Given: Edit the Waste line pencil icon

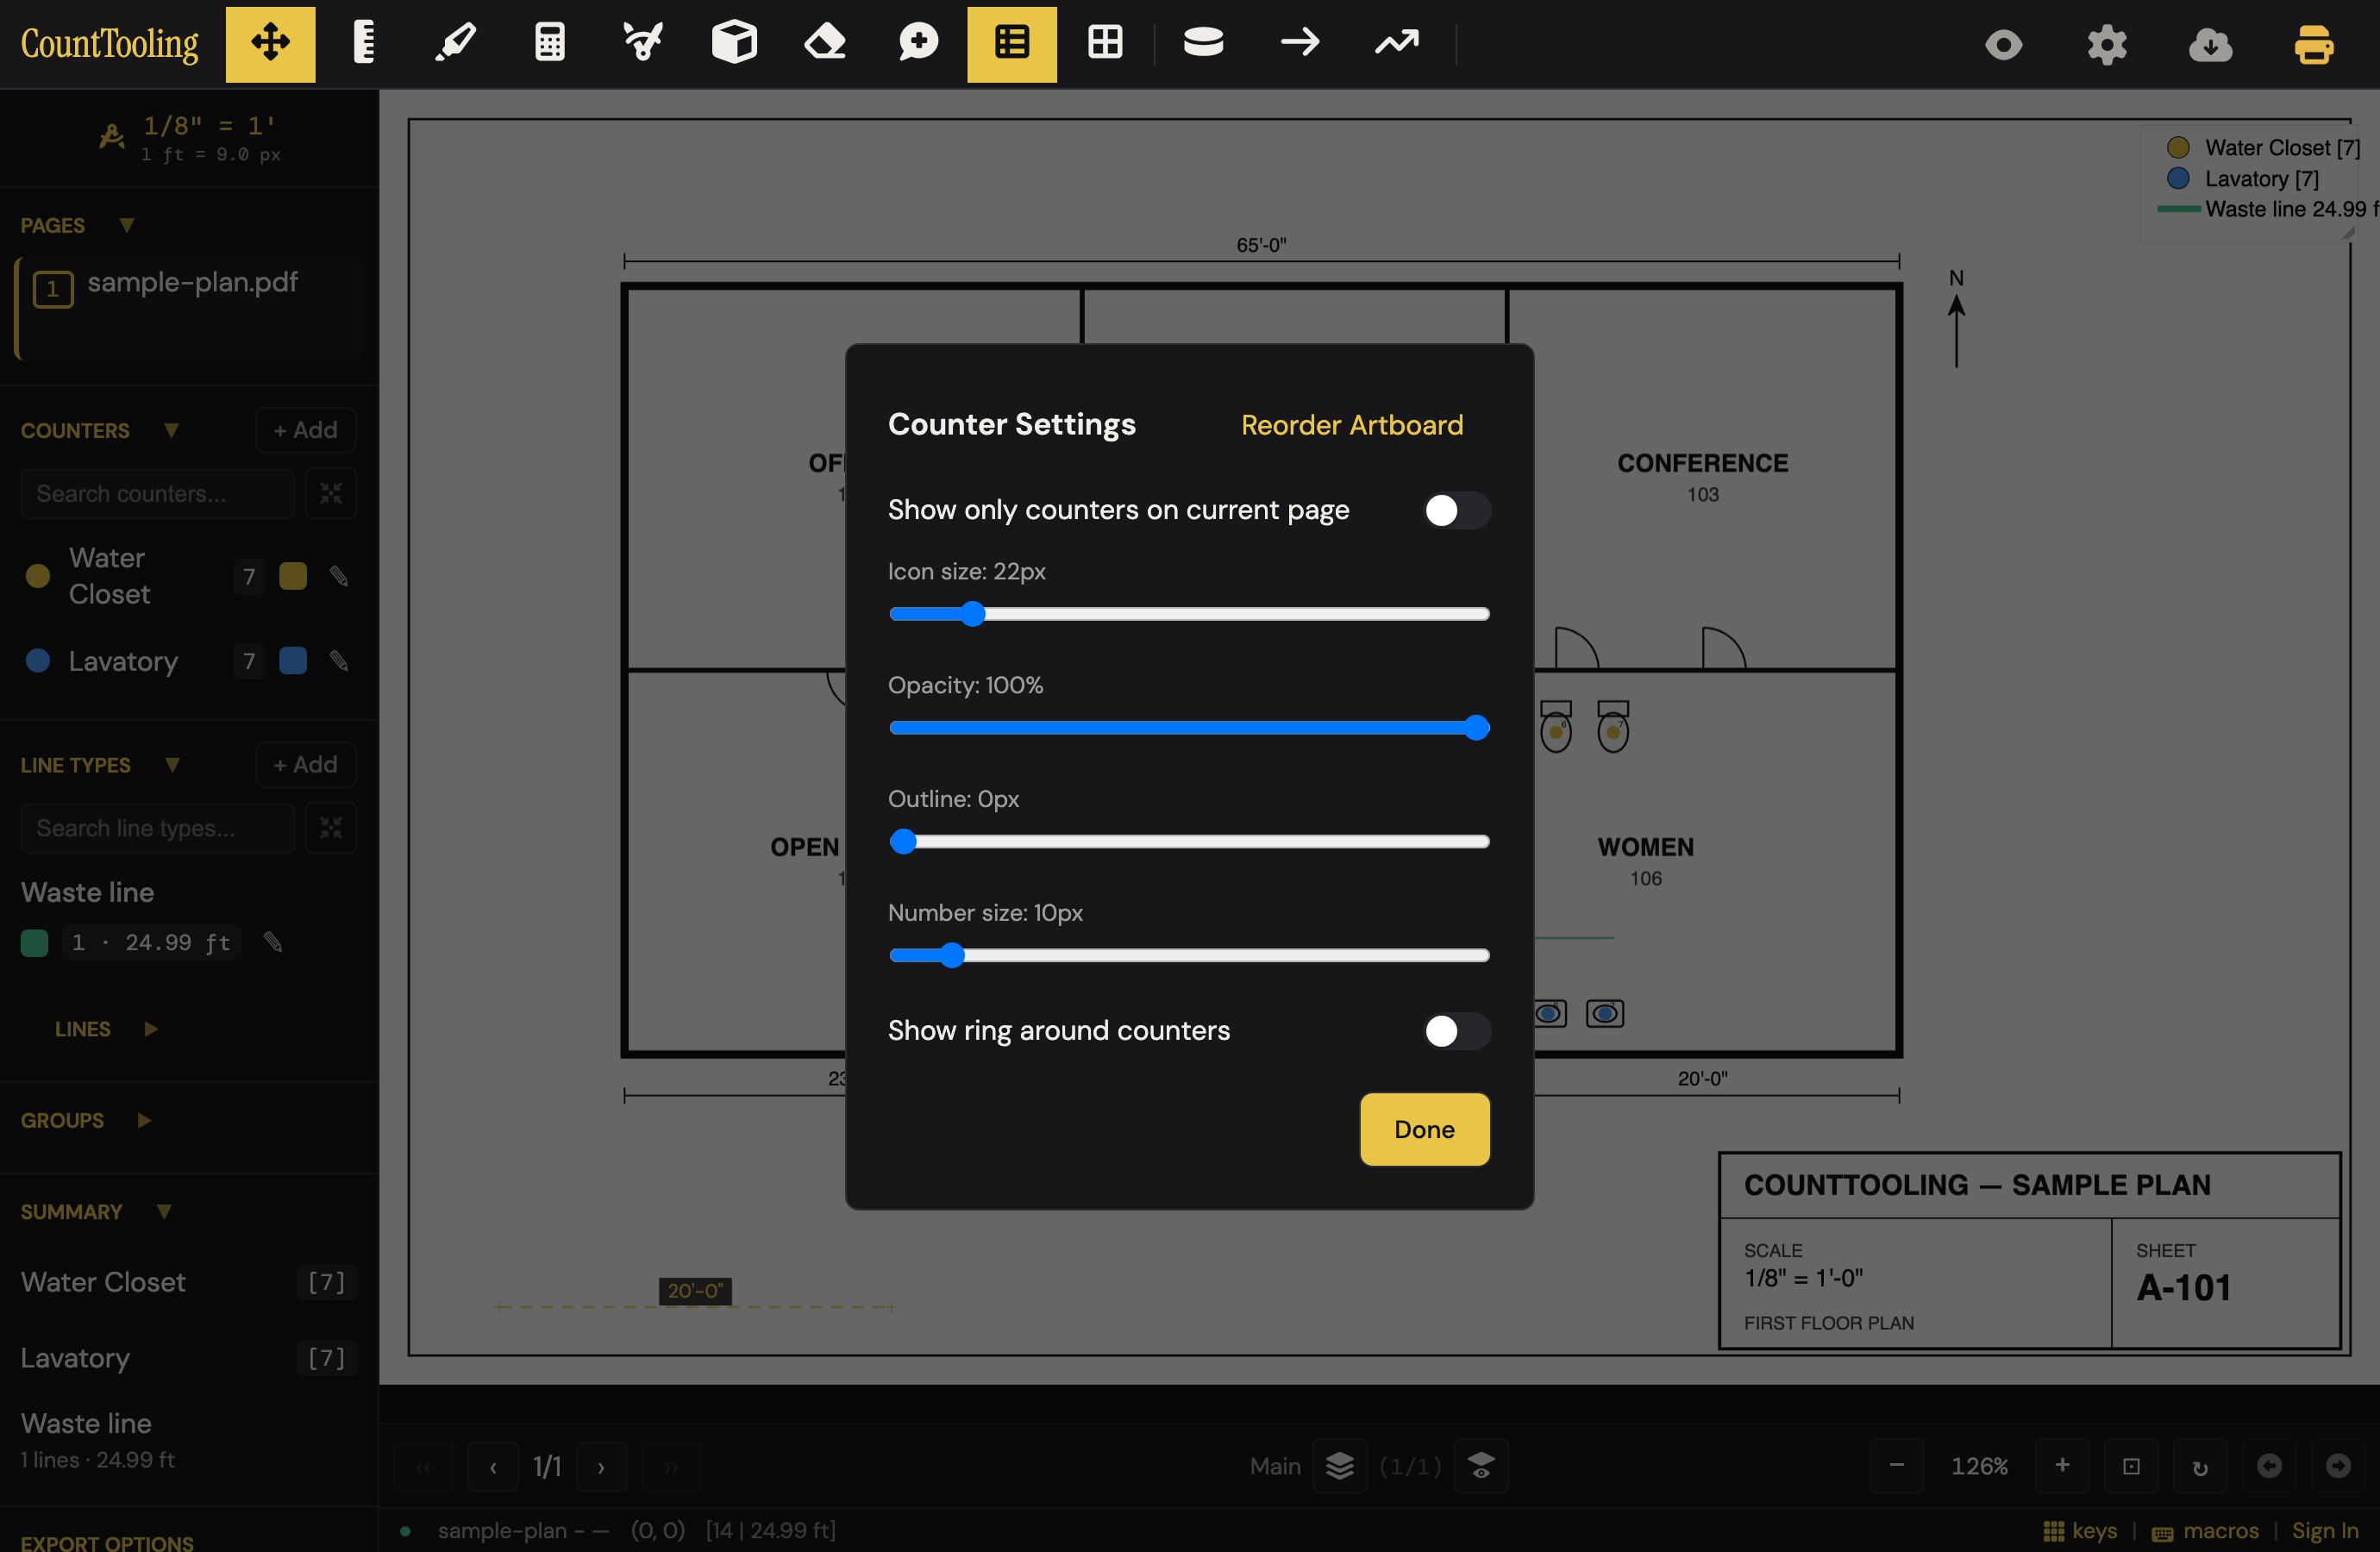Looking at the screenshot, I should (273, 942).
